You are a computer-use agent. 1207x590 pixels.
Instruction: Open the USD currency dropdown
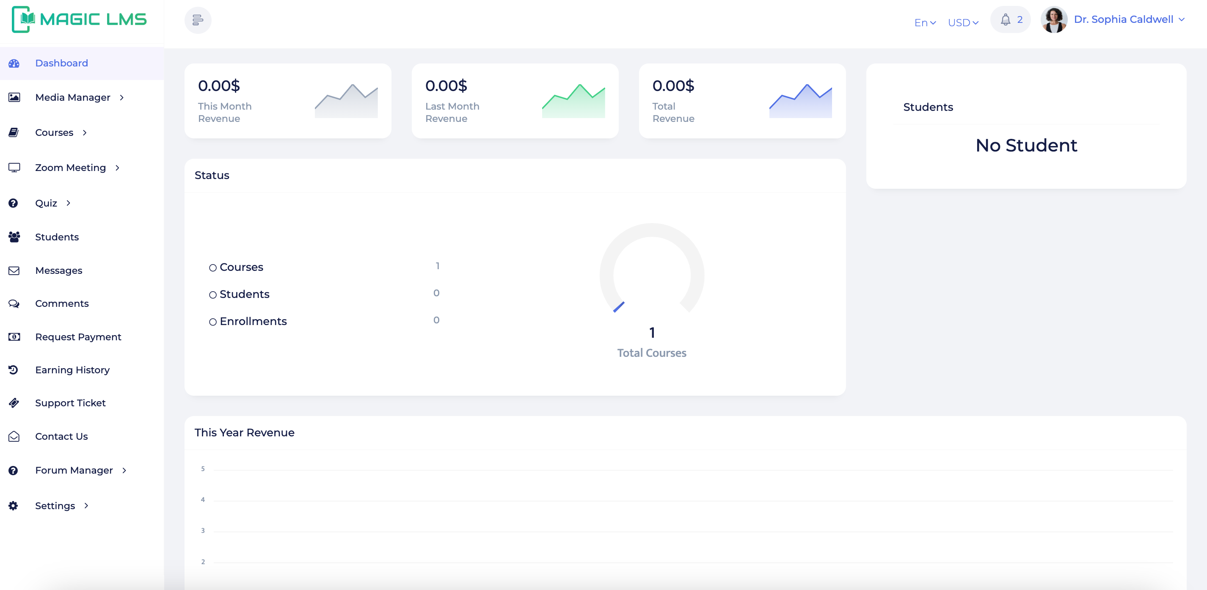pyautogui.click(x=963, y=22)
